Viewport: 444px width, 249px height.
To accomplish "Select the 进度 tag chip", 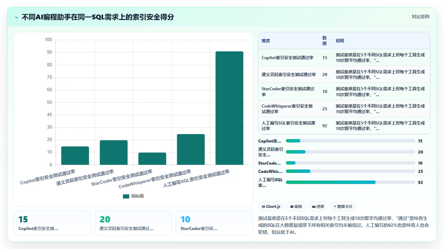I will 318,206.
